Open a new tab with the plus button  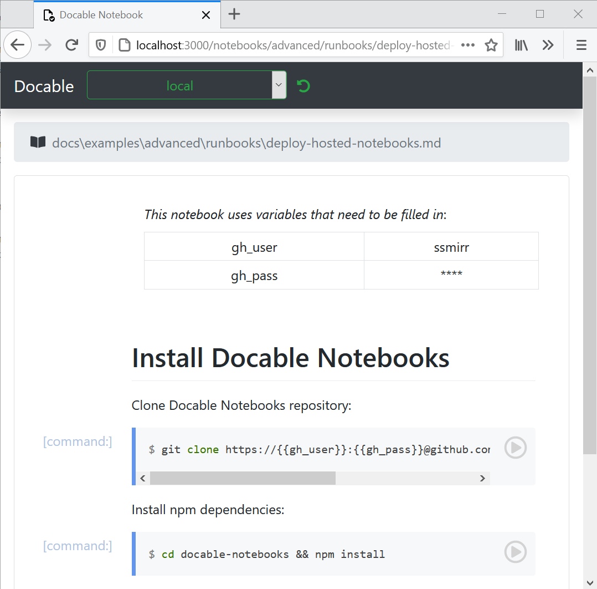[234, 14]
